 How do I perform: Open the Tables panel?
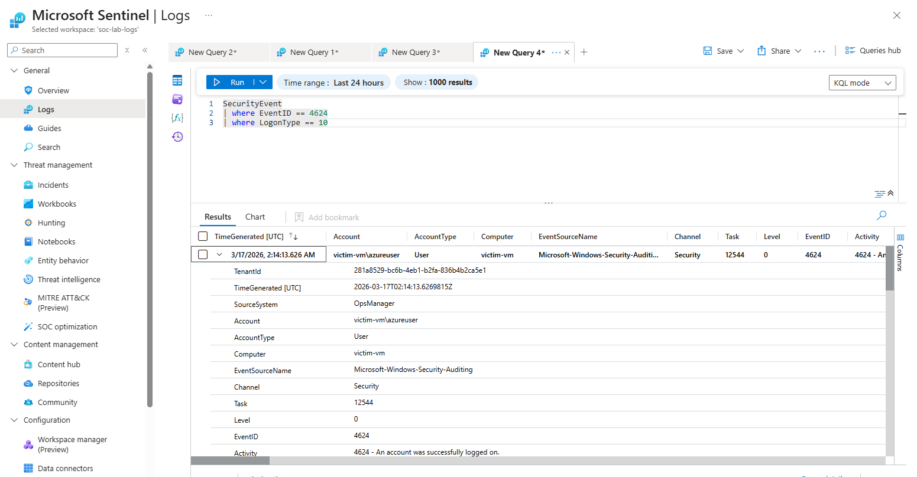point(178,80)
